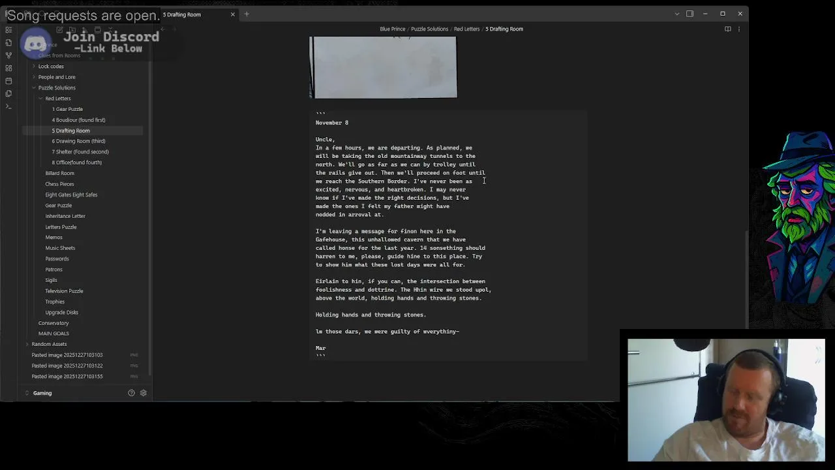Open a new tab with plus icon

coord(247,14)
